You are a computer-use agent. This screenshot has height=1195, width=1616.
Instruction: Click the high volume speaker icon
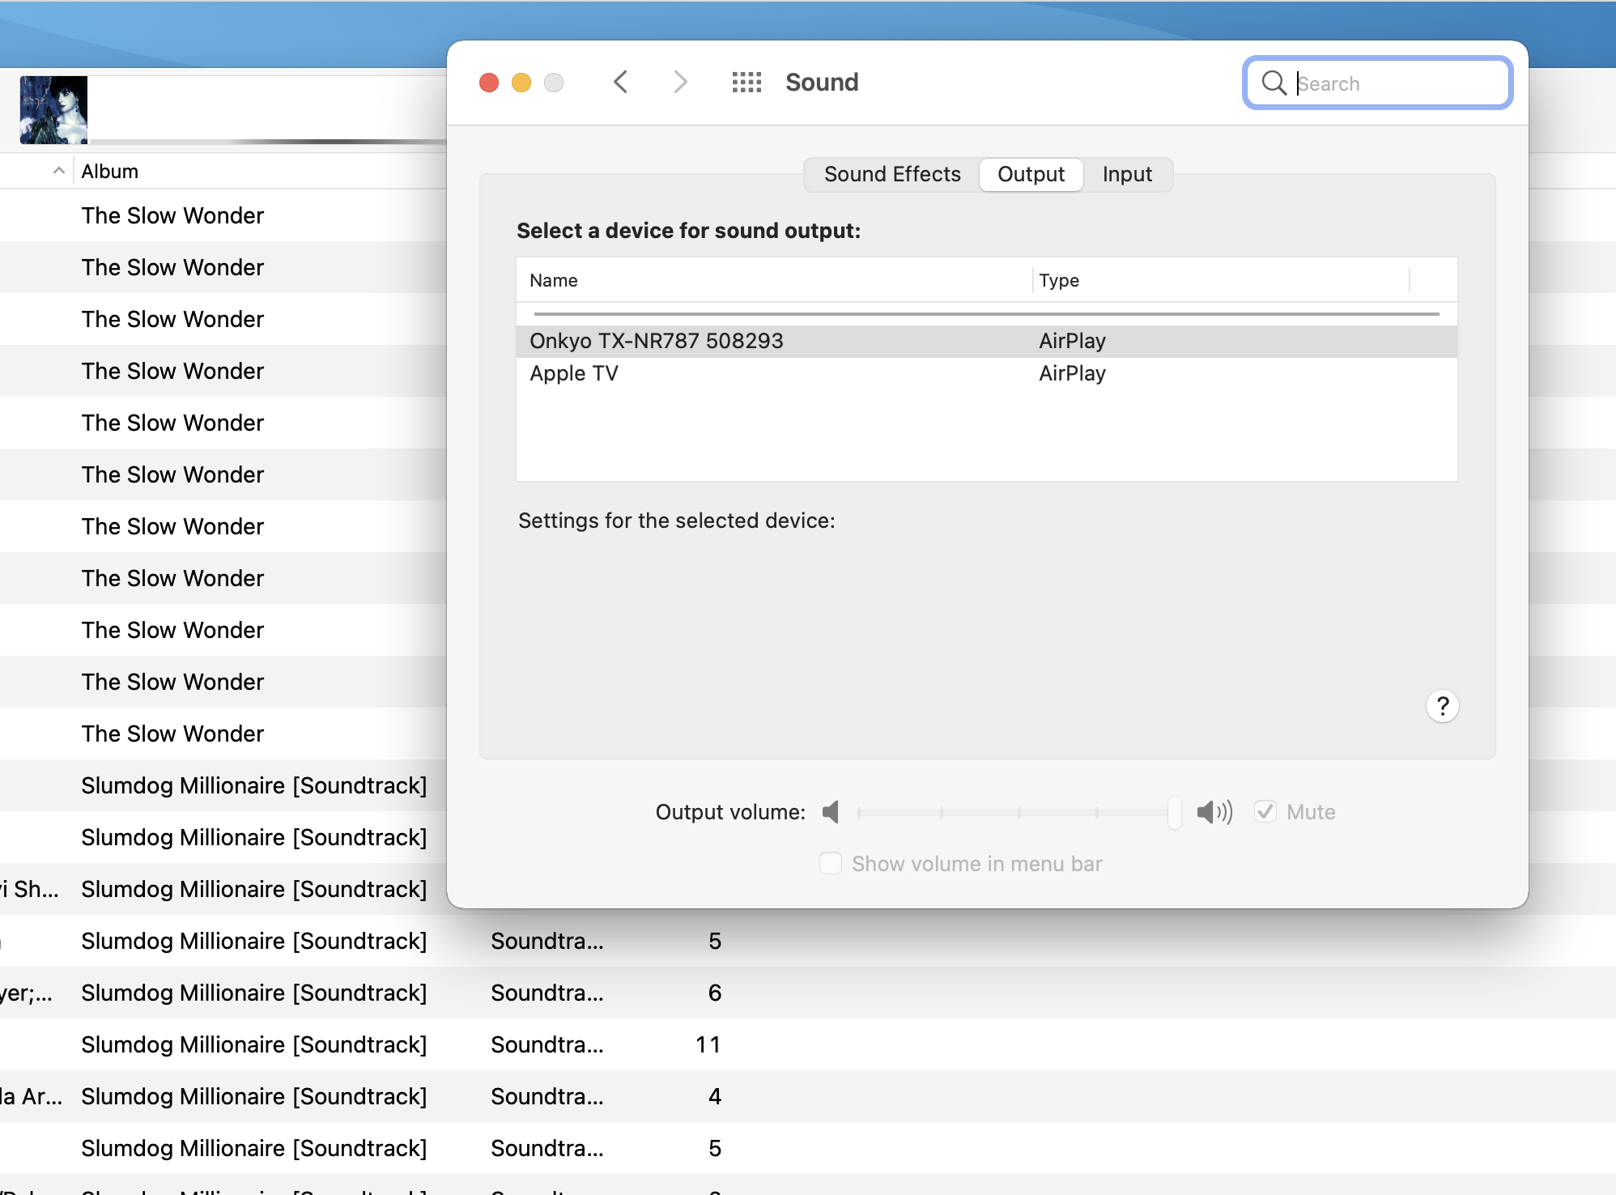tap(1214, 811)
